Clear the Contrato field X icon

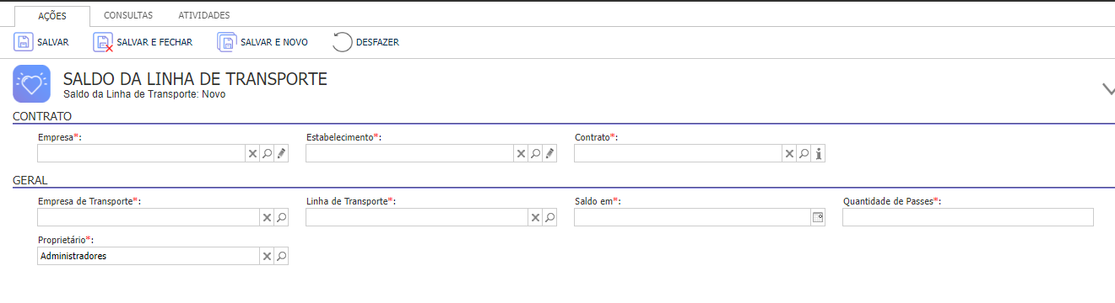(x=789, y=153)
